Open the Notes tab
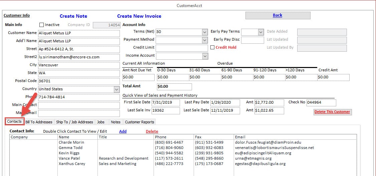Screen dimensions: 376x176 [x=116, y=122]
